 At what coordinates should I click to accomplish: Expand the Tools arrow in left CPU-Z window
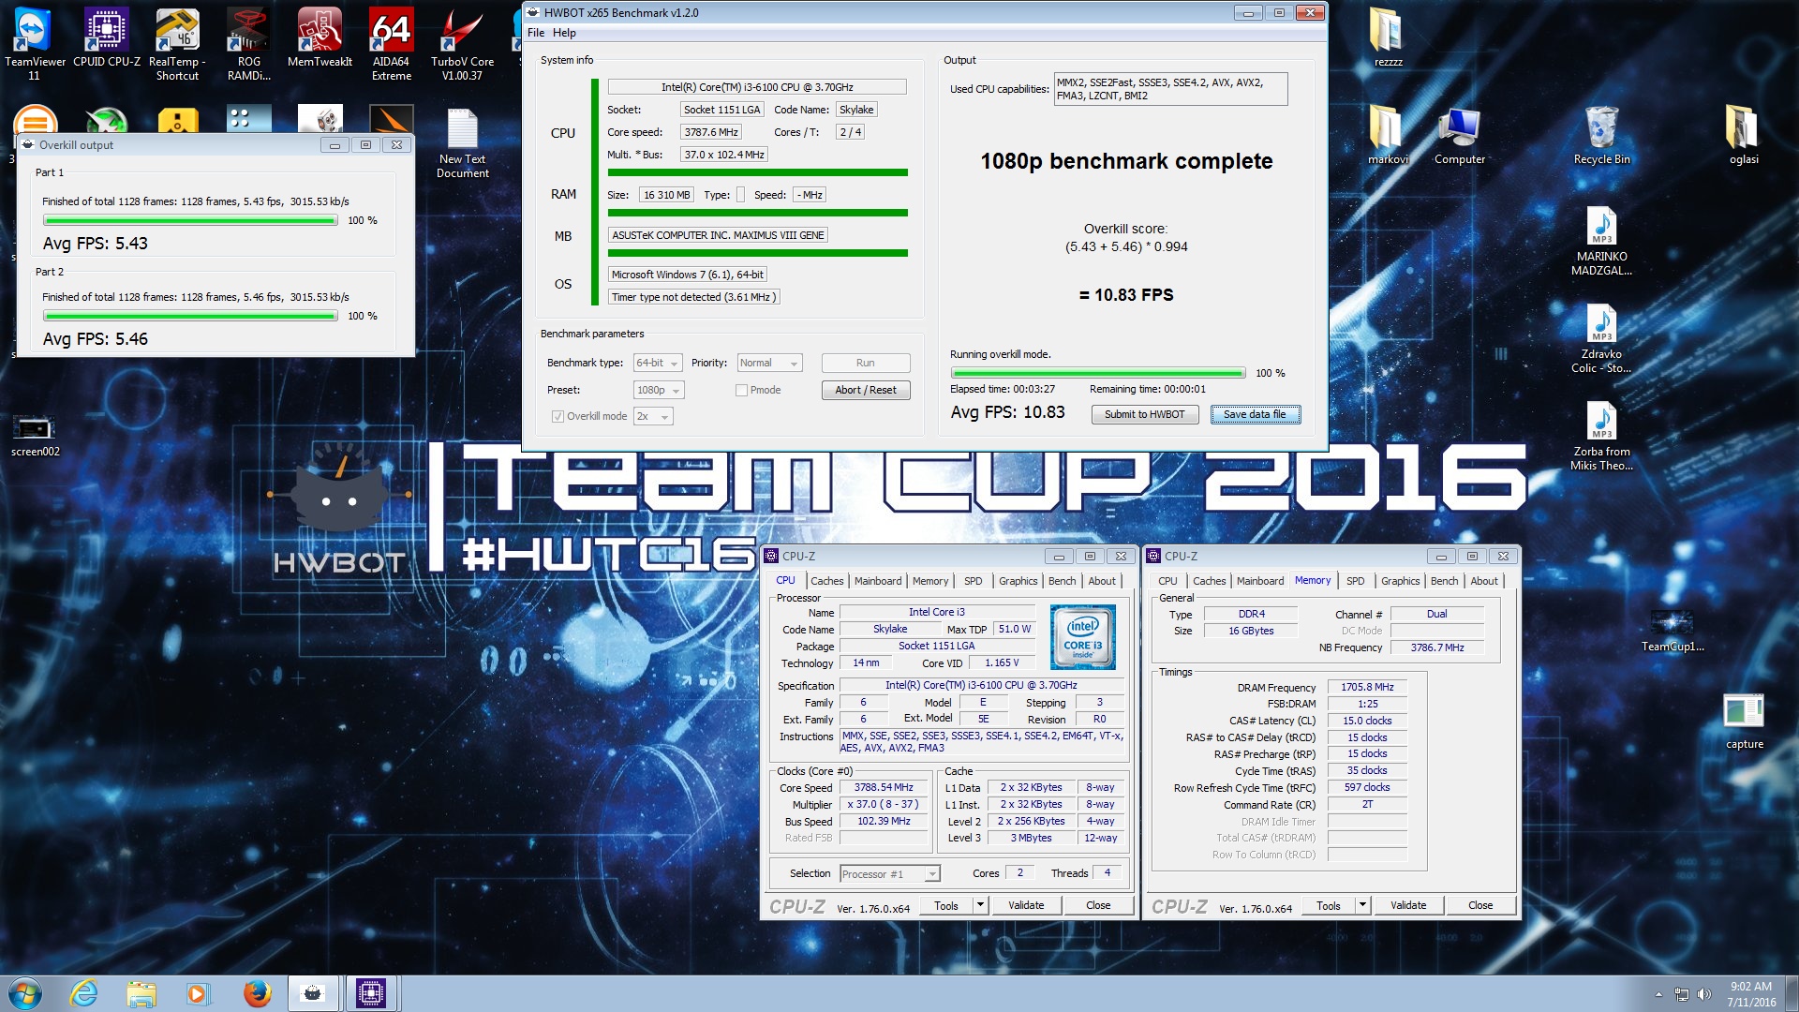[x=980, y=905]
